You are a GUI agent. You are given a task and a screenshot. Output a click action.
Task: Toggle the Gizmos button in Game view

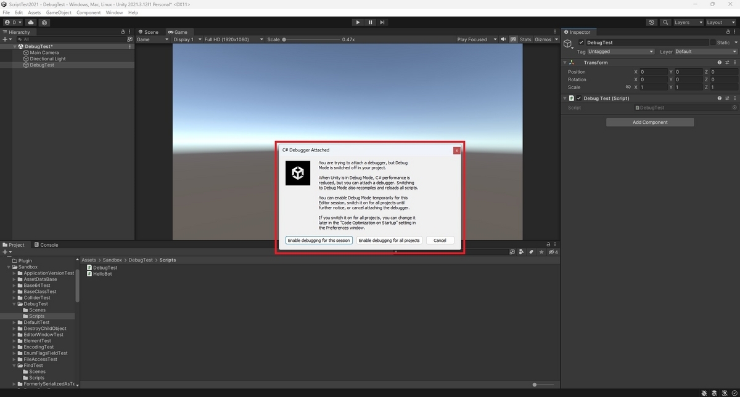coord(543,39)
